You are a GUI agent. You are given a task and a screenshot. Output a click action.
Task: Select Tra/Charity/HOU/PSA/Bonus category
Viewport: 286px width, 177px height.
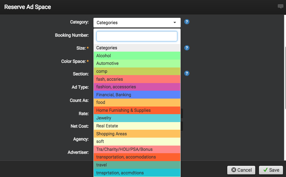[137, 149]
